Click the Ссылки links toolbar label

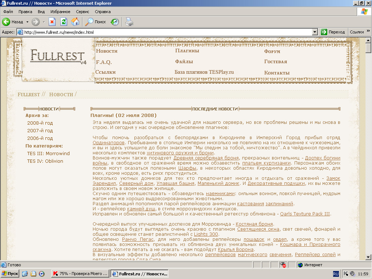pos(357,32)
